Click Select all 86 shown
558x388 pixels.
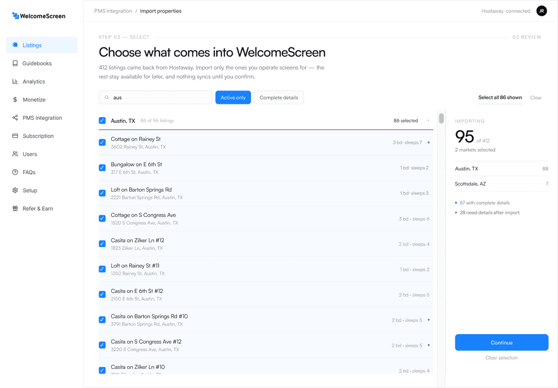point(500,97)
